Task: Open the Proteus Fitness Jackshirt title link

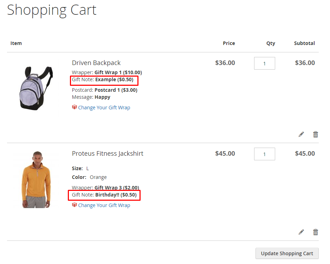Action: 108,154
